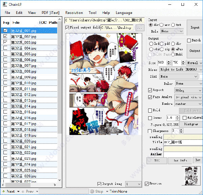Viewport: 203px width, 195px height.
Task: Click the input path field
Action: tap(104, 20)
